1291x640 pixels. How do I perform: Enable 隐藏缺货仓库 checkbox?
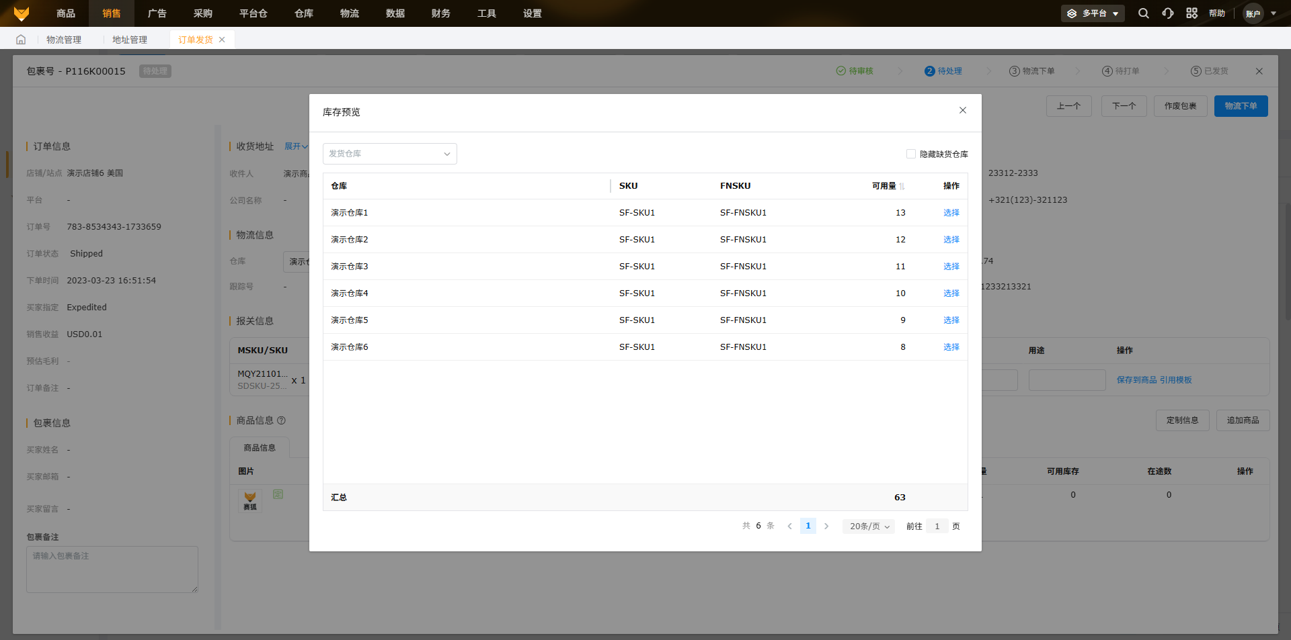tap(911, 154)
